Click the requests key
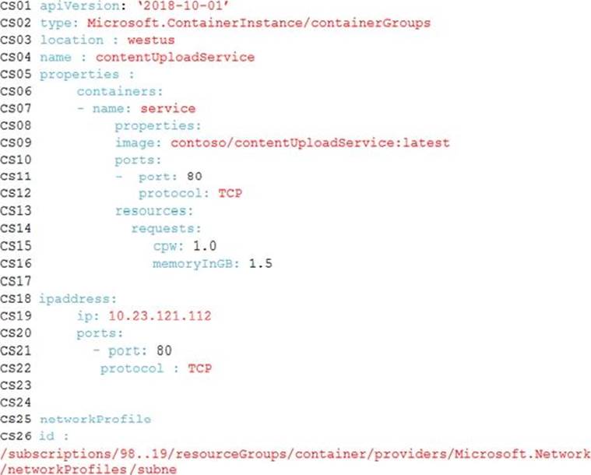 click(166, 229)
